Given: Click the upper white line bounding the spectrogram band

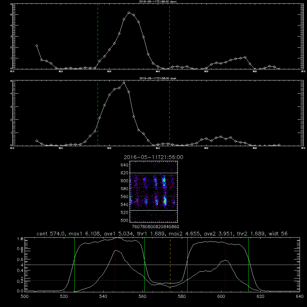Looking at the screenshot, I should pos(154,173).
